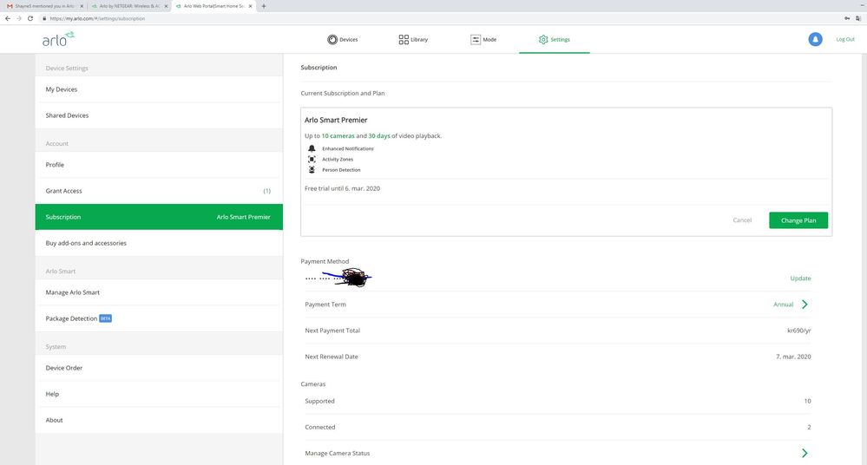This screenshot has width=867, height=465.
Task: Click the 7. mar. 2020 renewal date
Action: pyautogui.click(x=793, y=357)
